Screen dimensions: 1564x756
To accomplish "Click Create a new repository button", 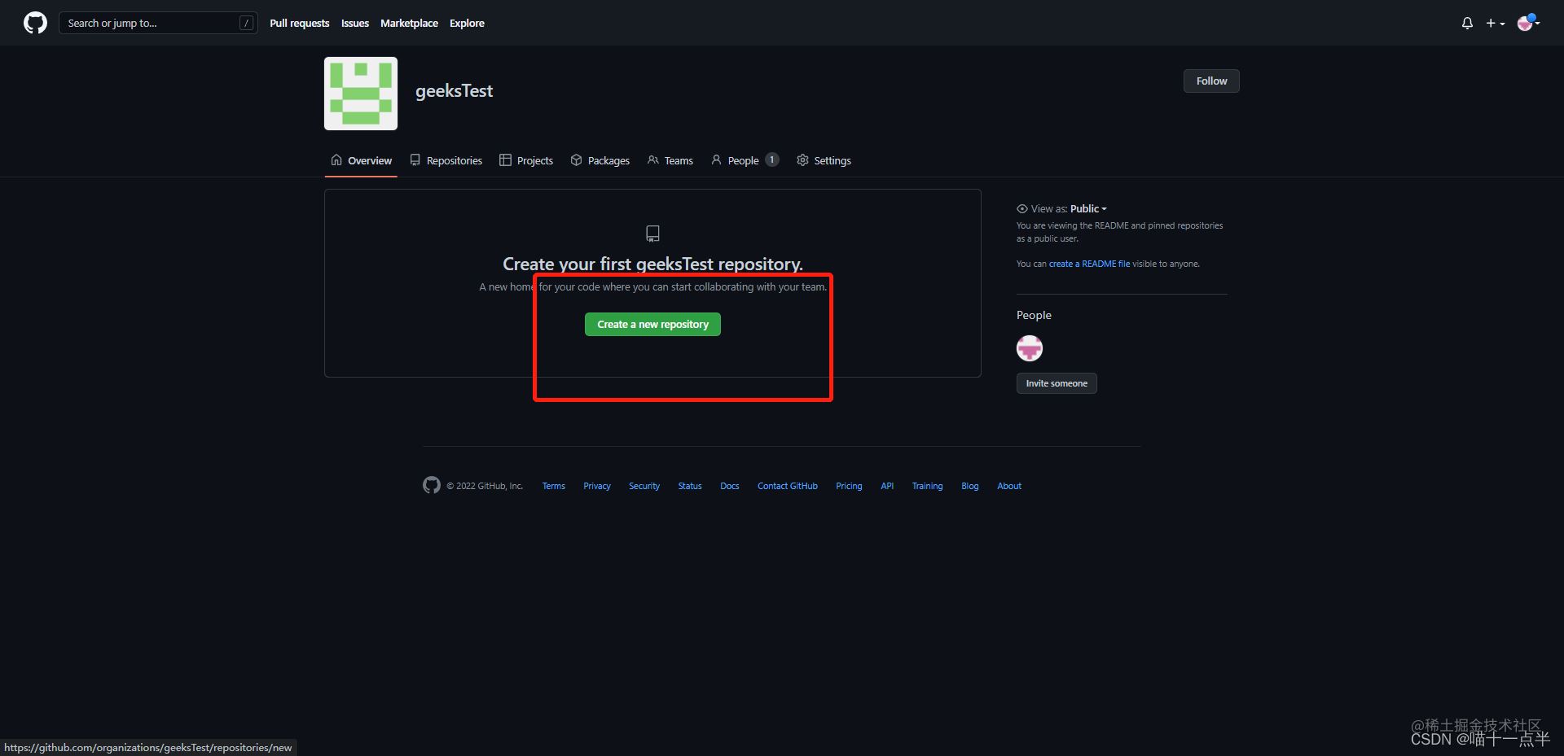I will (x=652, y=324).
